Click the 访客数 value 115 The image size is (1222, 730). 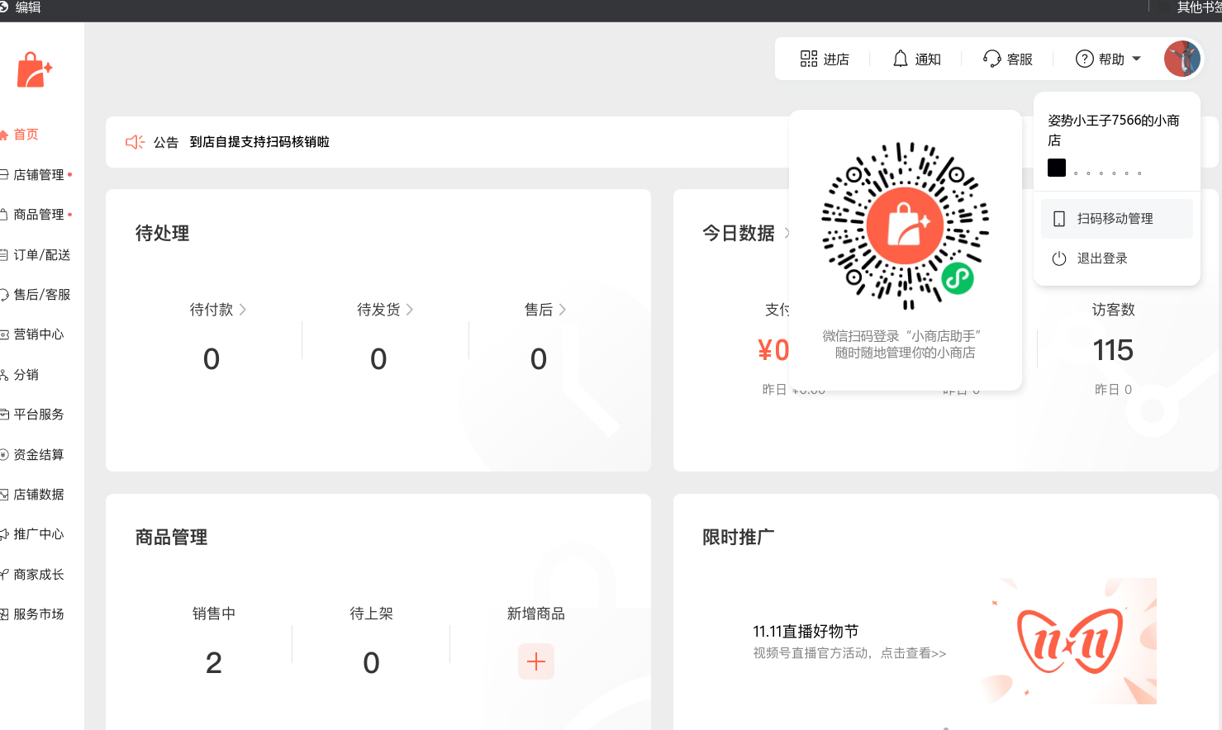tap(1113, 350)
